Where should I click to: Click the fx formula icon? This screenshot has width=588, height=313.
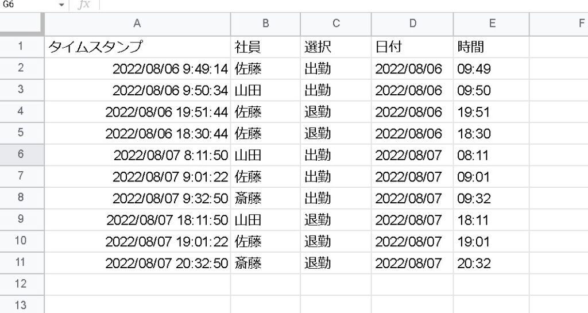point(84,5)
